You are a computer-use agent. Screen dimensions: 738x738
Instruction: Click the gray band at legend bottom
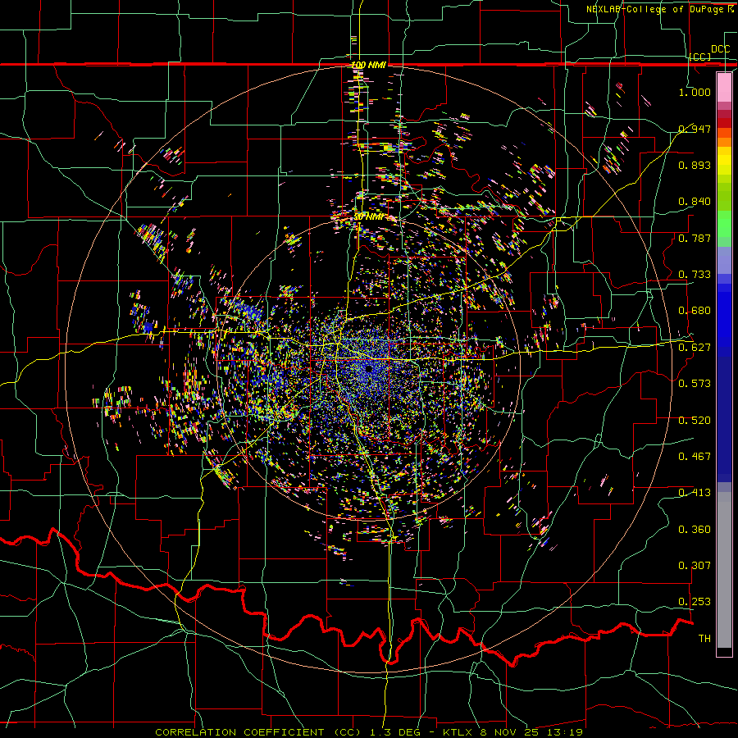coord(724,570)
